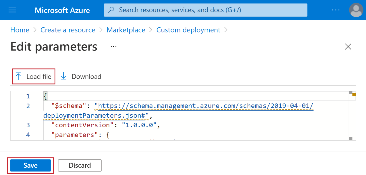366x175 pixels.
Task: Open the portal hamburger menu
Action: (12, 10)
